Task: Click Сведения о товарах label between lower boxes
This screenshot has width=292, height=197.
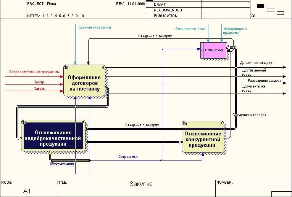Action: pyautogui.click(x=142, y=125)
